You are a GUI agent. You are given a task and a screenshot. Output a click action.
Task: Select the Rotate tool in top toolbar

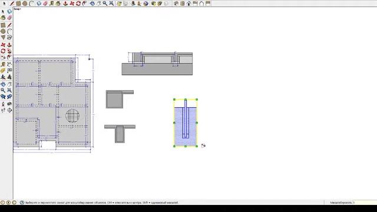click(x=78, y=4)
